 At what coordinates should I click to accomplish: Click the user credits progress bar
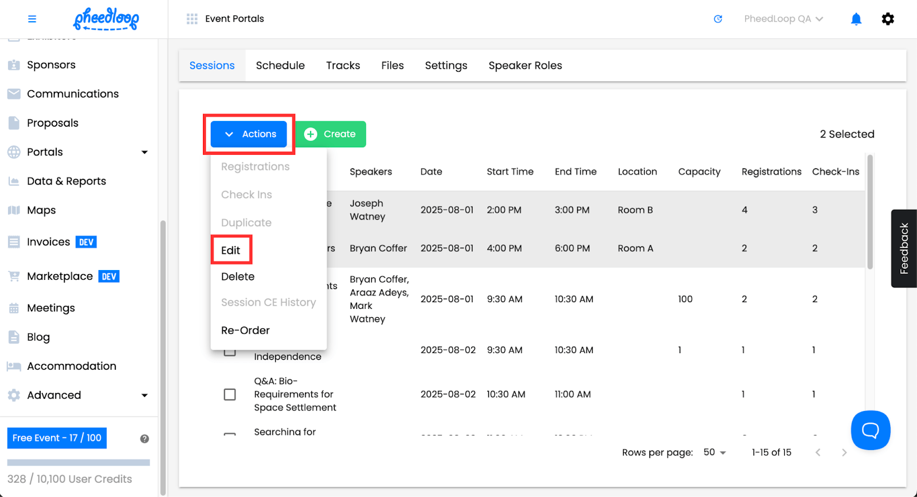pyautogui.click(x=79, y=462)
